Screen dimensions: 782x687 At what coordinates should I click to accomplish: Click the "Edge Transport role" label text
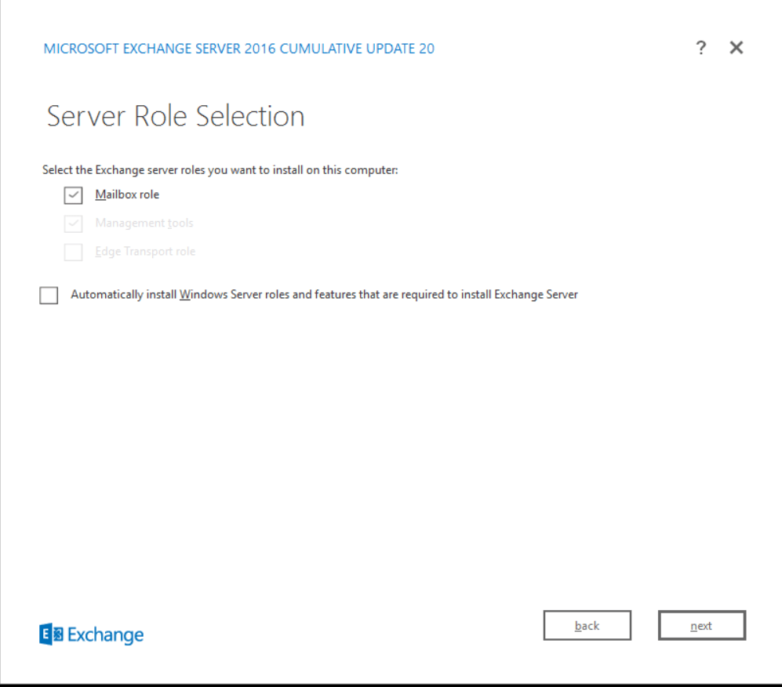pyautogui.click(x=145, y=252)
